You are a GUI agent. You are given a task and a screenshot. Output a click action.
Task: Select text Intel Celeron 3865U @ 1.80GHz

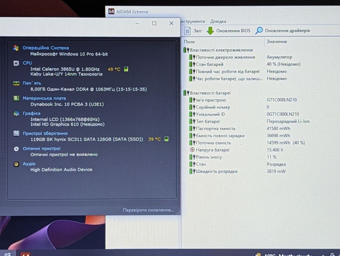point(65,69)
